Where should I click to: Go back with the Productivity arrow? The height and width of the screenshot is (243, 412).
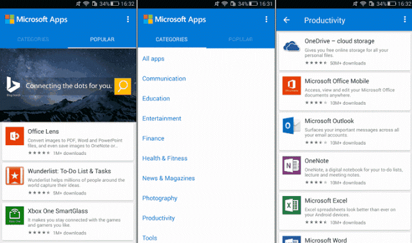[286, 20]
